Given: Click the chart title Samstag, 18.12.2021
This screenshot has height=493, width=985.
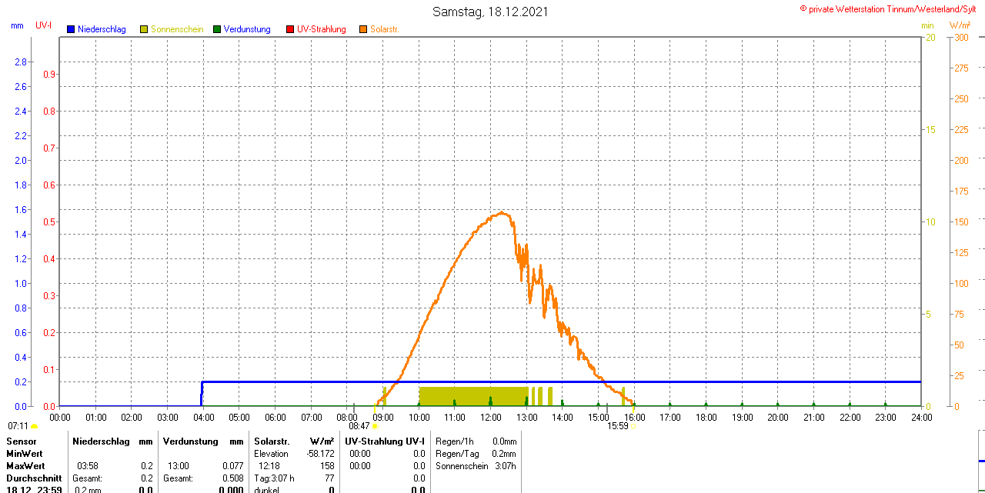Looking at the screenshot, I should pos(491,12).
